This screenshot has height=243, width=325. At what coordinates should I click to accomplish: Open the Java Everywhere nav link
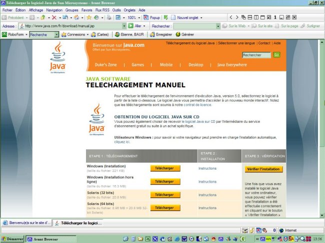pyautogui.click(x=232, y=65)
